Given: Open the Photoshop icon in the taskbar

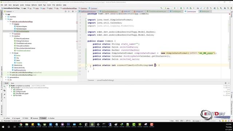Looking at the screenshot, I should (68, 124).
